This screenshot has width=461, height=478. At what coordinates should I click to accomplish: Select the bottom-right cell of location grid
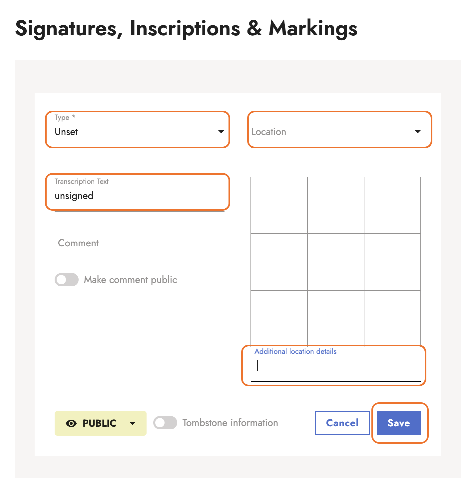tap(392, 317)
